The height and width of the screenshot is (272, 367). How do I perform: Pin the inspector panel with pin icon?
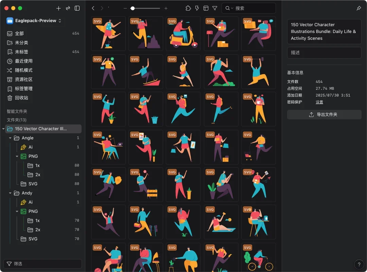359,8
